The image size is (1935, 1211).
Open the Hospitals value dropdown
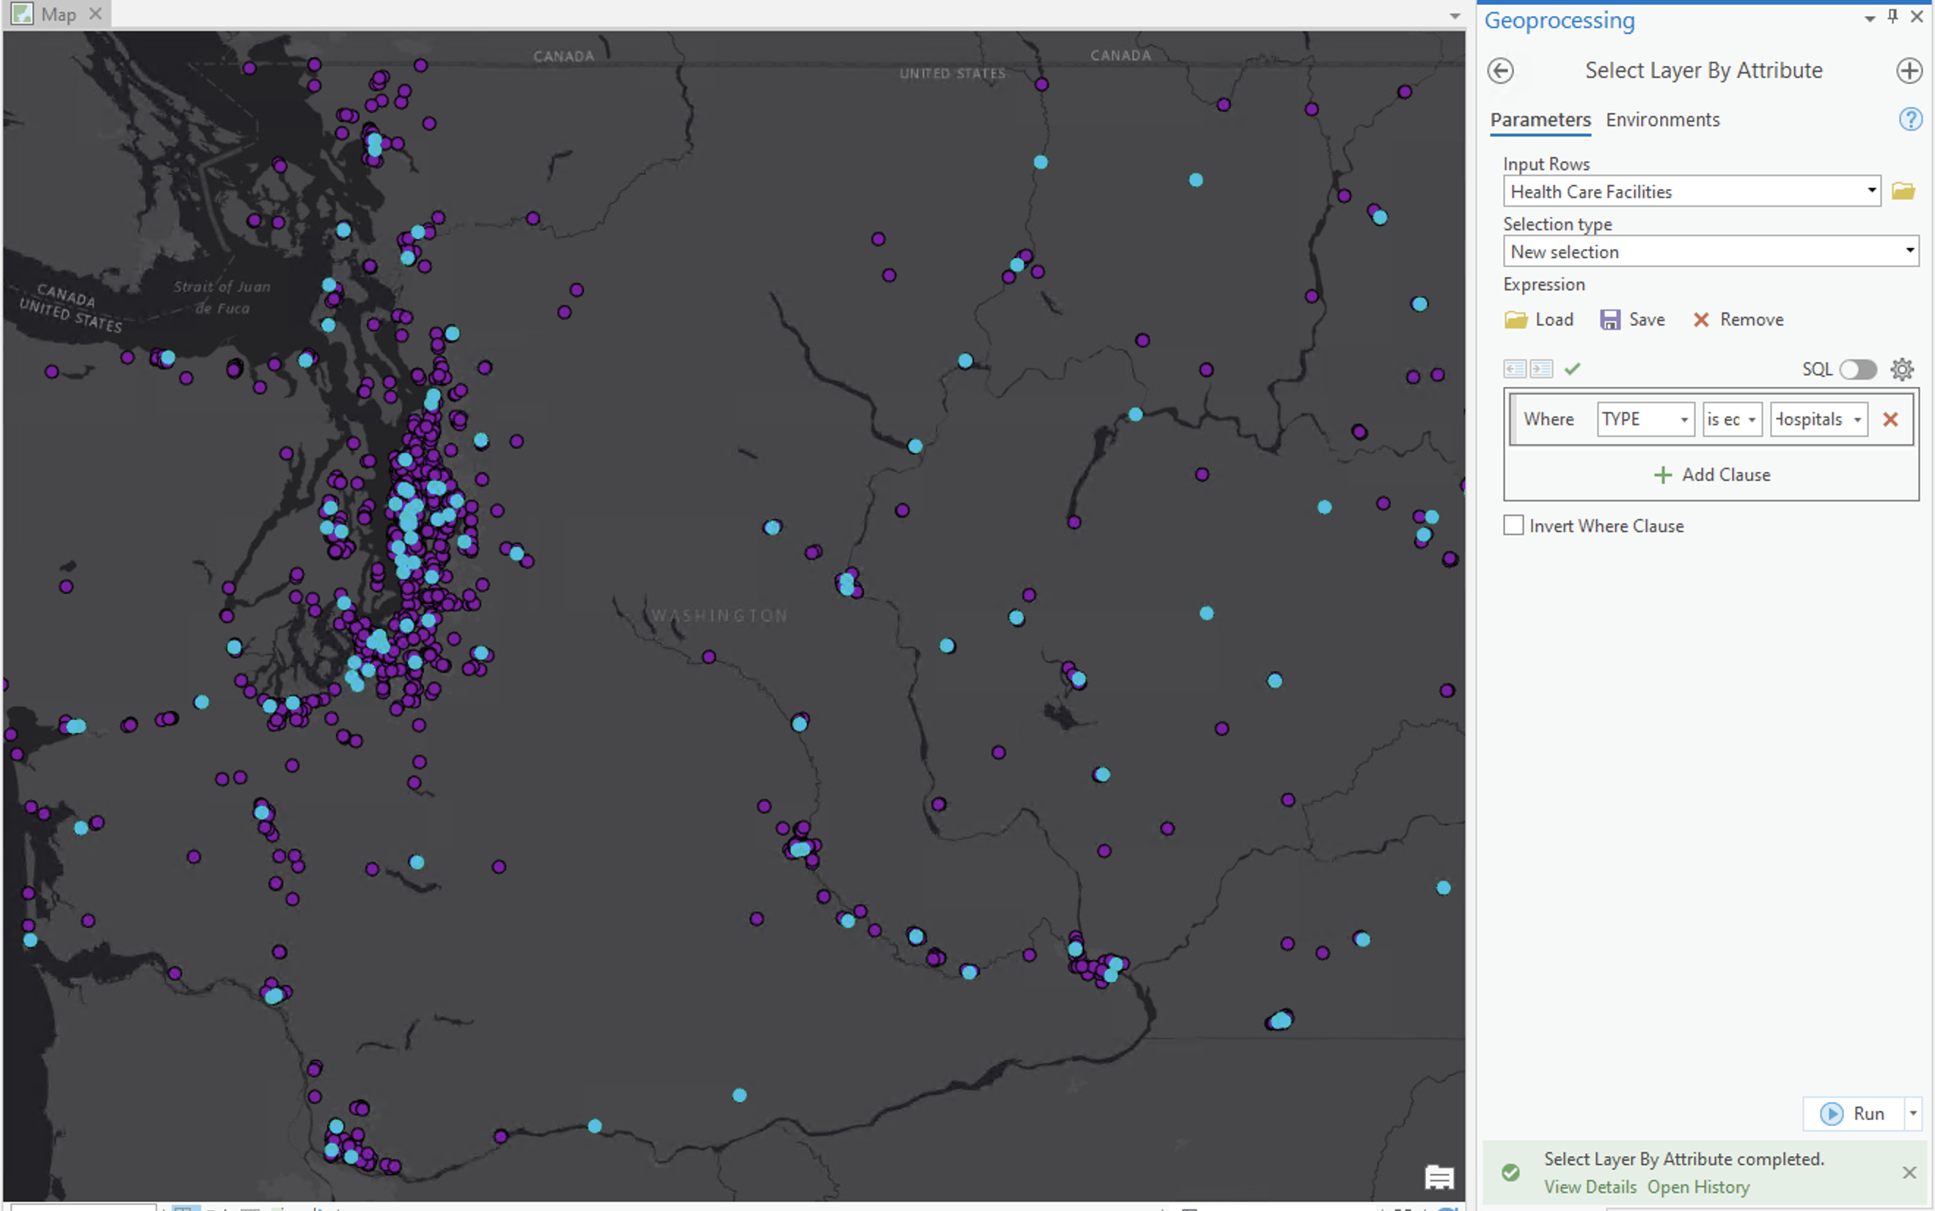(1857, 420)
